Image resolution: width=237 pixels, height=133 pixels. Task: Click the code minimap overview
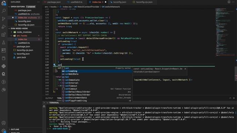(x=225, y=32)
